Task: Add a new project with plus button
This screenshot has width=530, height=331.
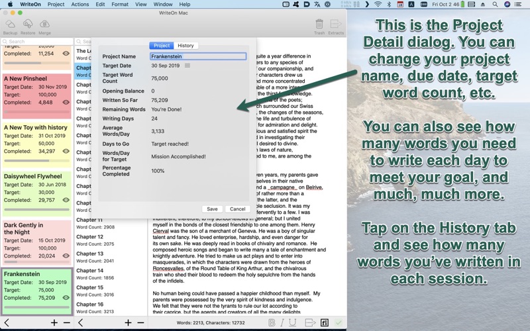Action: pyautogui.click(x=54, y=323)
